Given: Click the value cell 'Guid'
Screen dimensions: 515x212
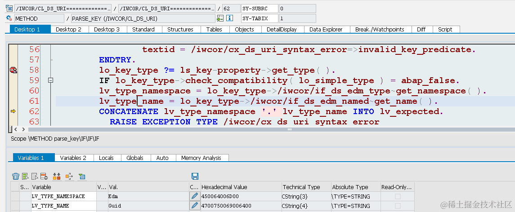Looking at the screenshot, I should [149, 206].
